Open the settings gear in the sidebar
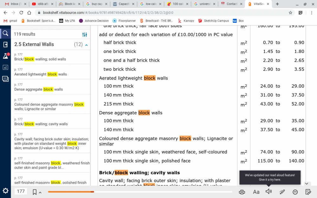 5,191
